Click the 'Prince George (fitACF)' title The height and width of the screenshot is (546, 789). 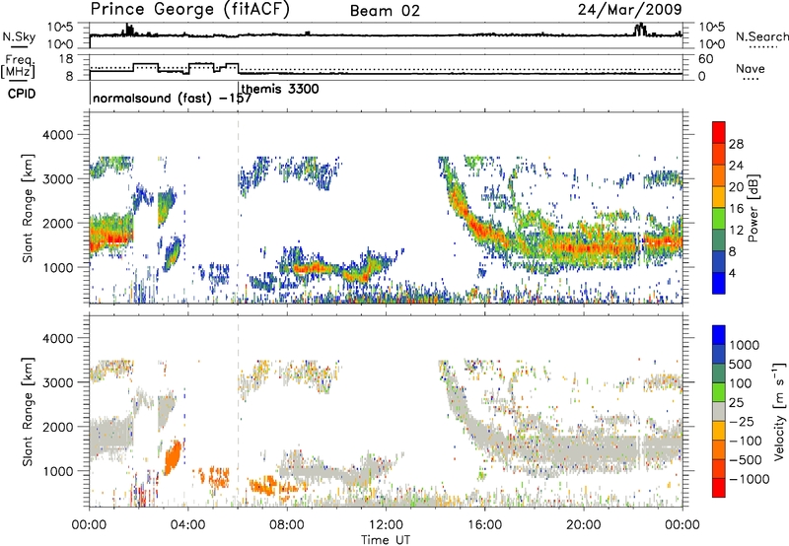click(190, 10)
